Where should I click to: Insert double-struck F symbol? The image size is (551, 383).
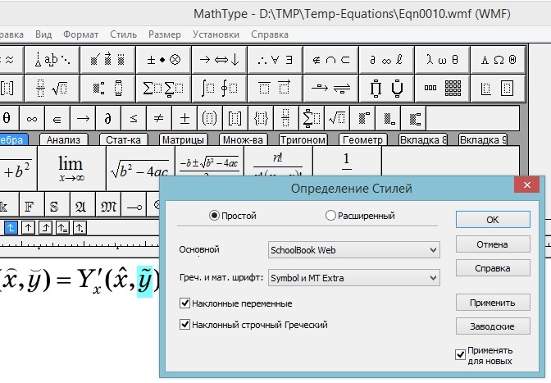[32, 204]
